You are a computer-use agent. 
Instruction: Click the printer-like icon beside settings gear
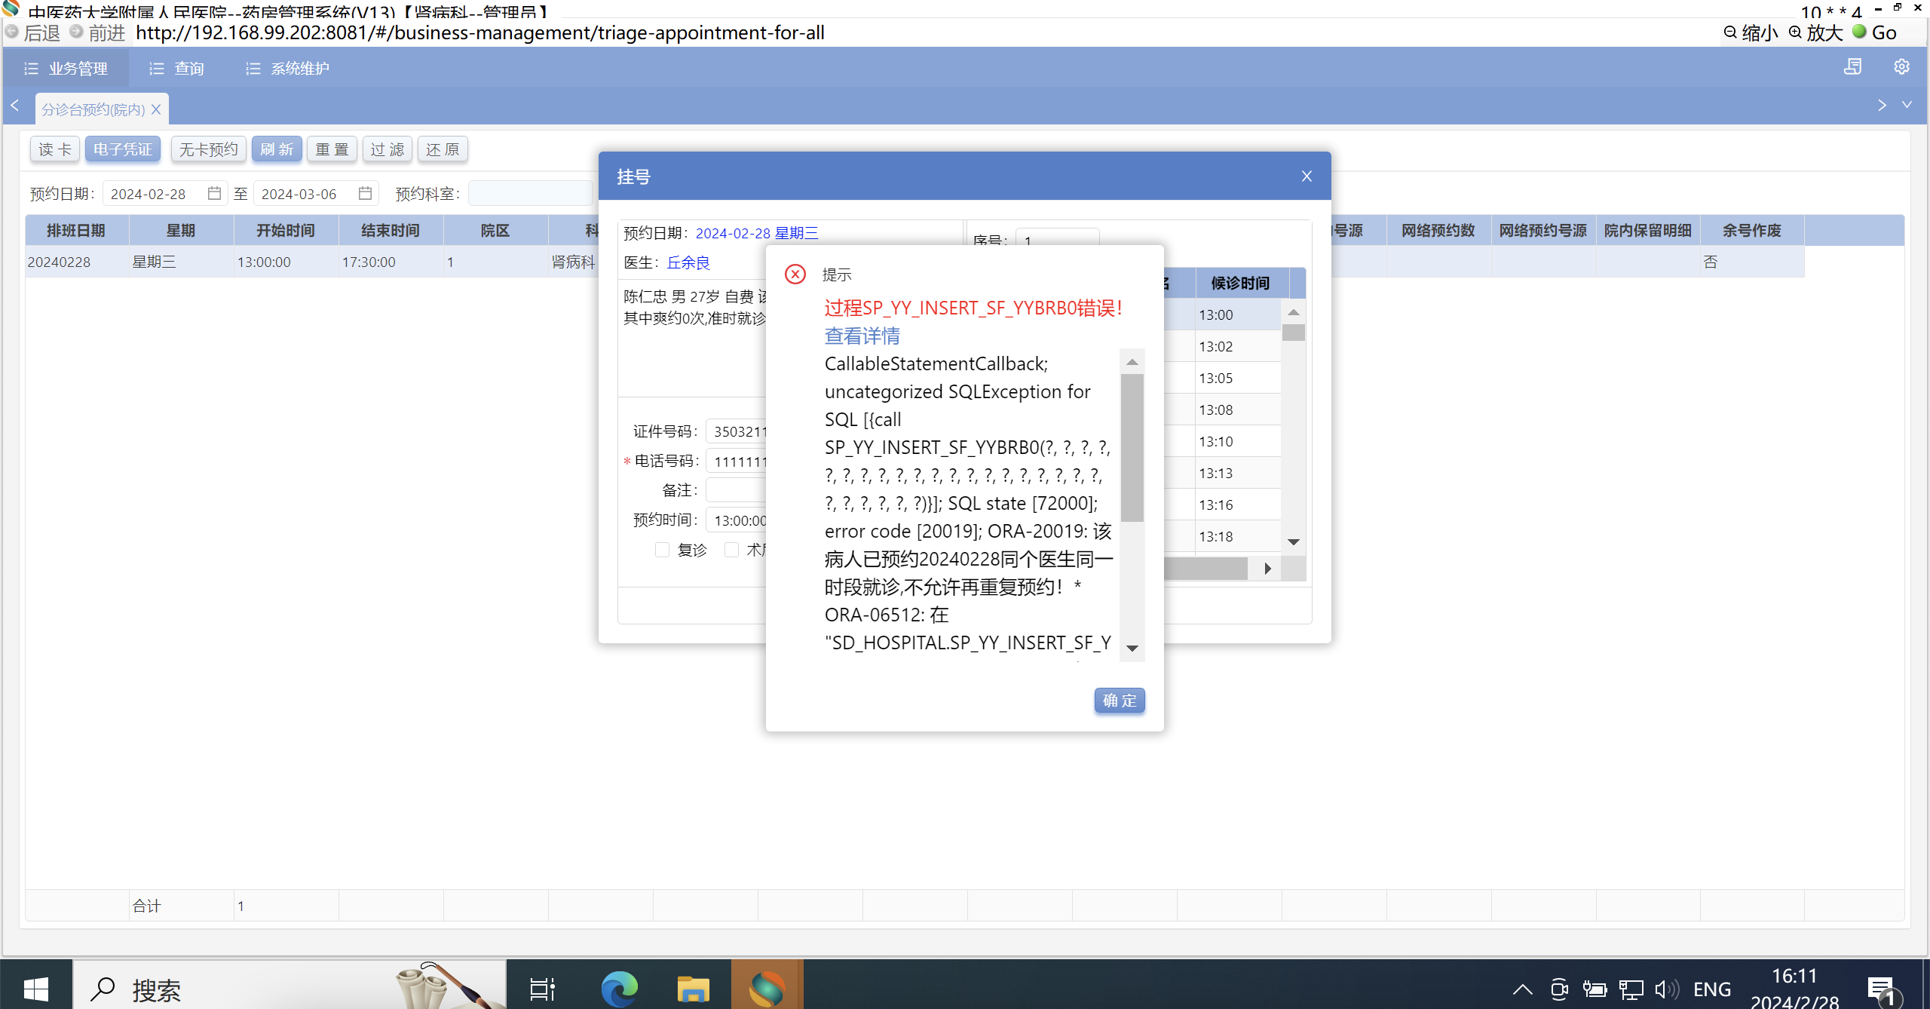pyautogui.click(x=1852, y=67)
